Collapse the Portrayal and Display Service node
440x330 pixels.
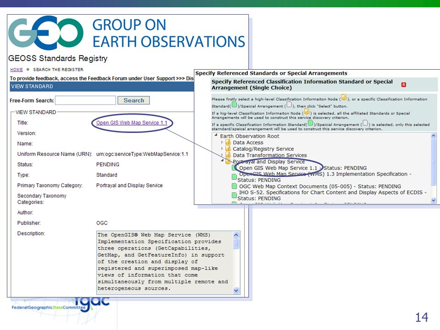(x=222, y=161)
